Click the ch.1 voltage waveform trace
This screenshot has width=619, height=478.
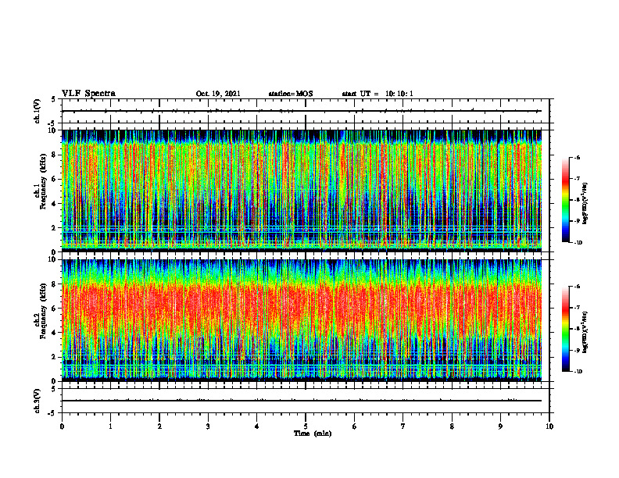click(x=302, y=111)
